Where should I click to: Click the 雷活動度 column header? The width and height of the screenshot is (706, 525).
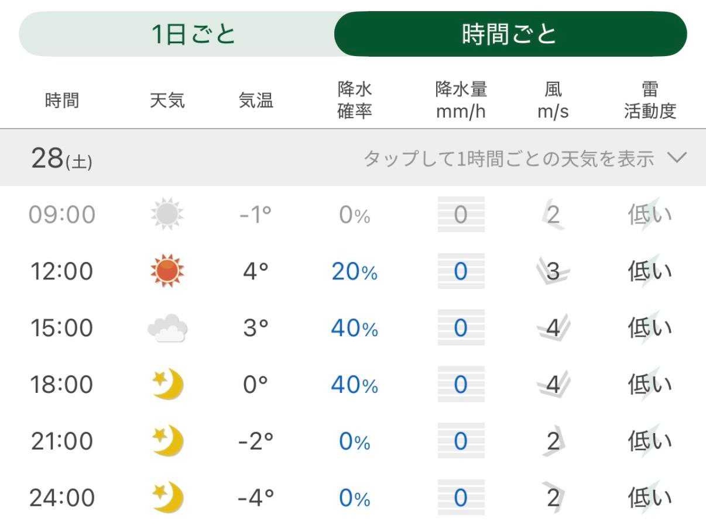coord(650,101)
